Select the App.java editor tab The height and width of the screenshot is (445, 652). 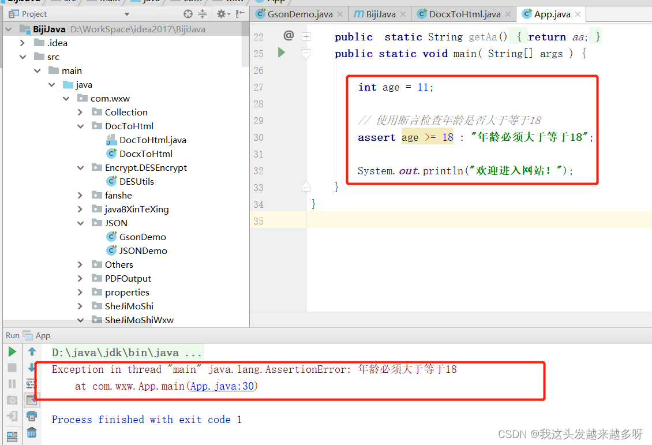(x=552, y=14)
